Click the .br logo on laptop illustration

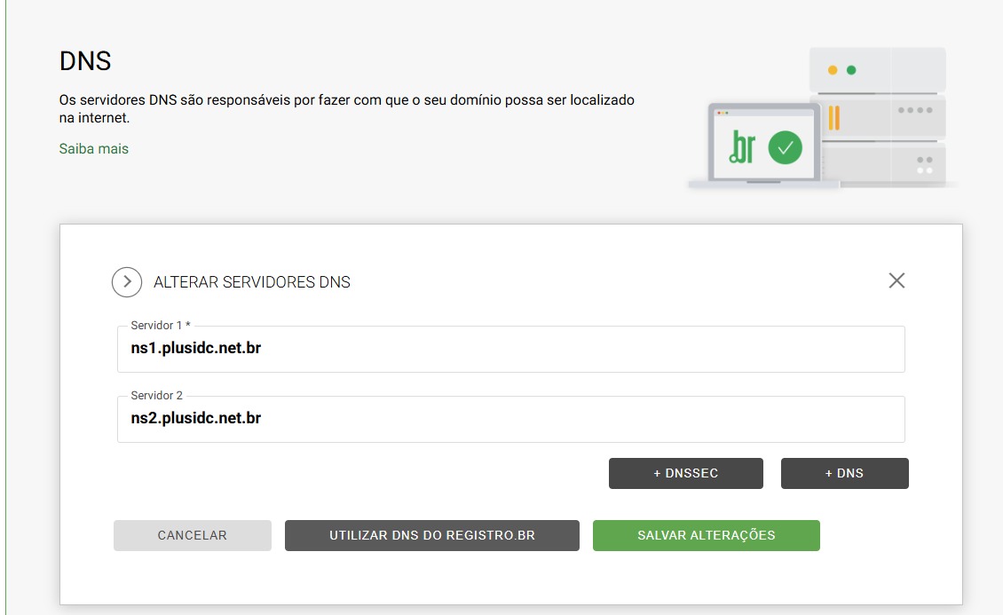[x=742, y=147]
